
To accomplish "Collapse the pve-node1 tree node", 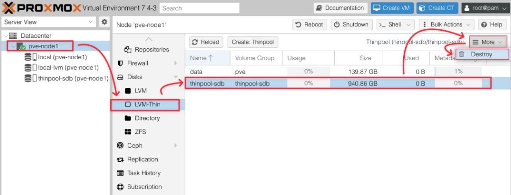I will pos(13,46).
